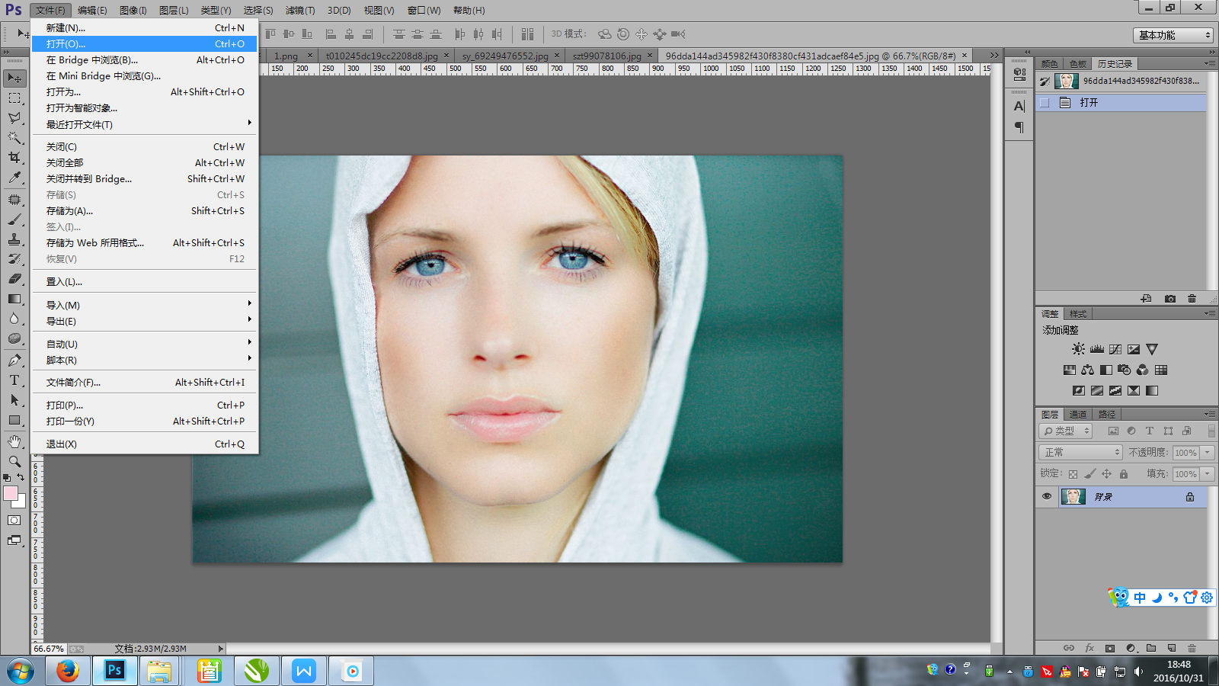Add a Photo Filter adjustment
Image resolution: width=1219 pixels, height=686 pixels.
coord(1125,370)
